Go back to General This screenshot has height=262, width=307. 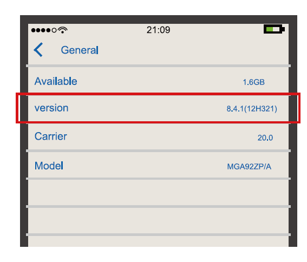(x=80, y=50)
